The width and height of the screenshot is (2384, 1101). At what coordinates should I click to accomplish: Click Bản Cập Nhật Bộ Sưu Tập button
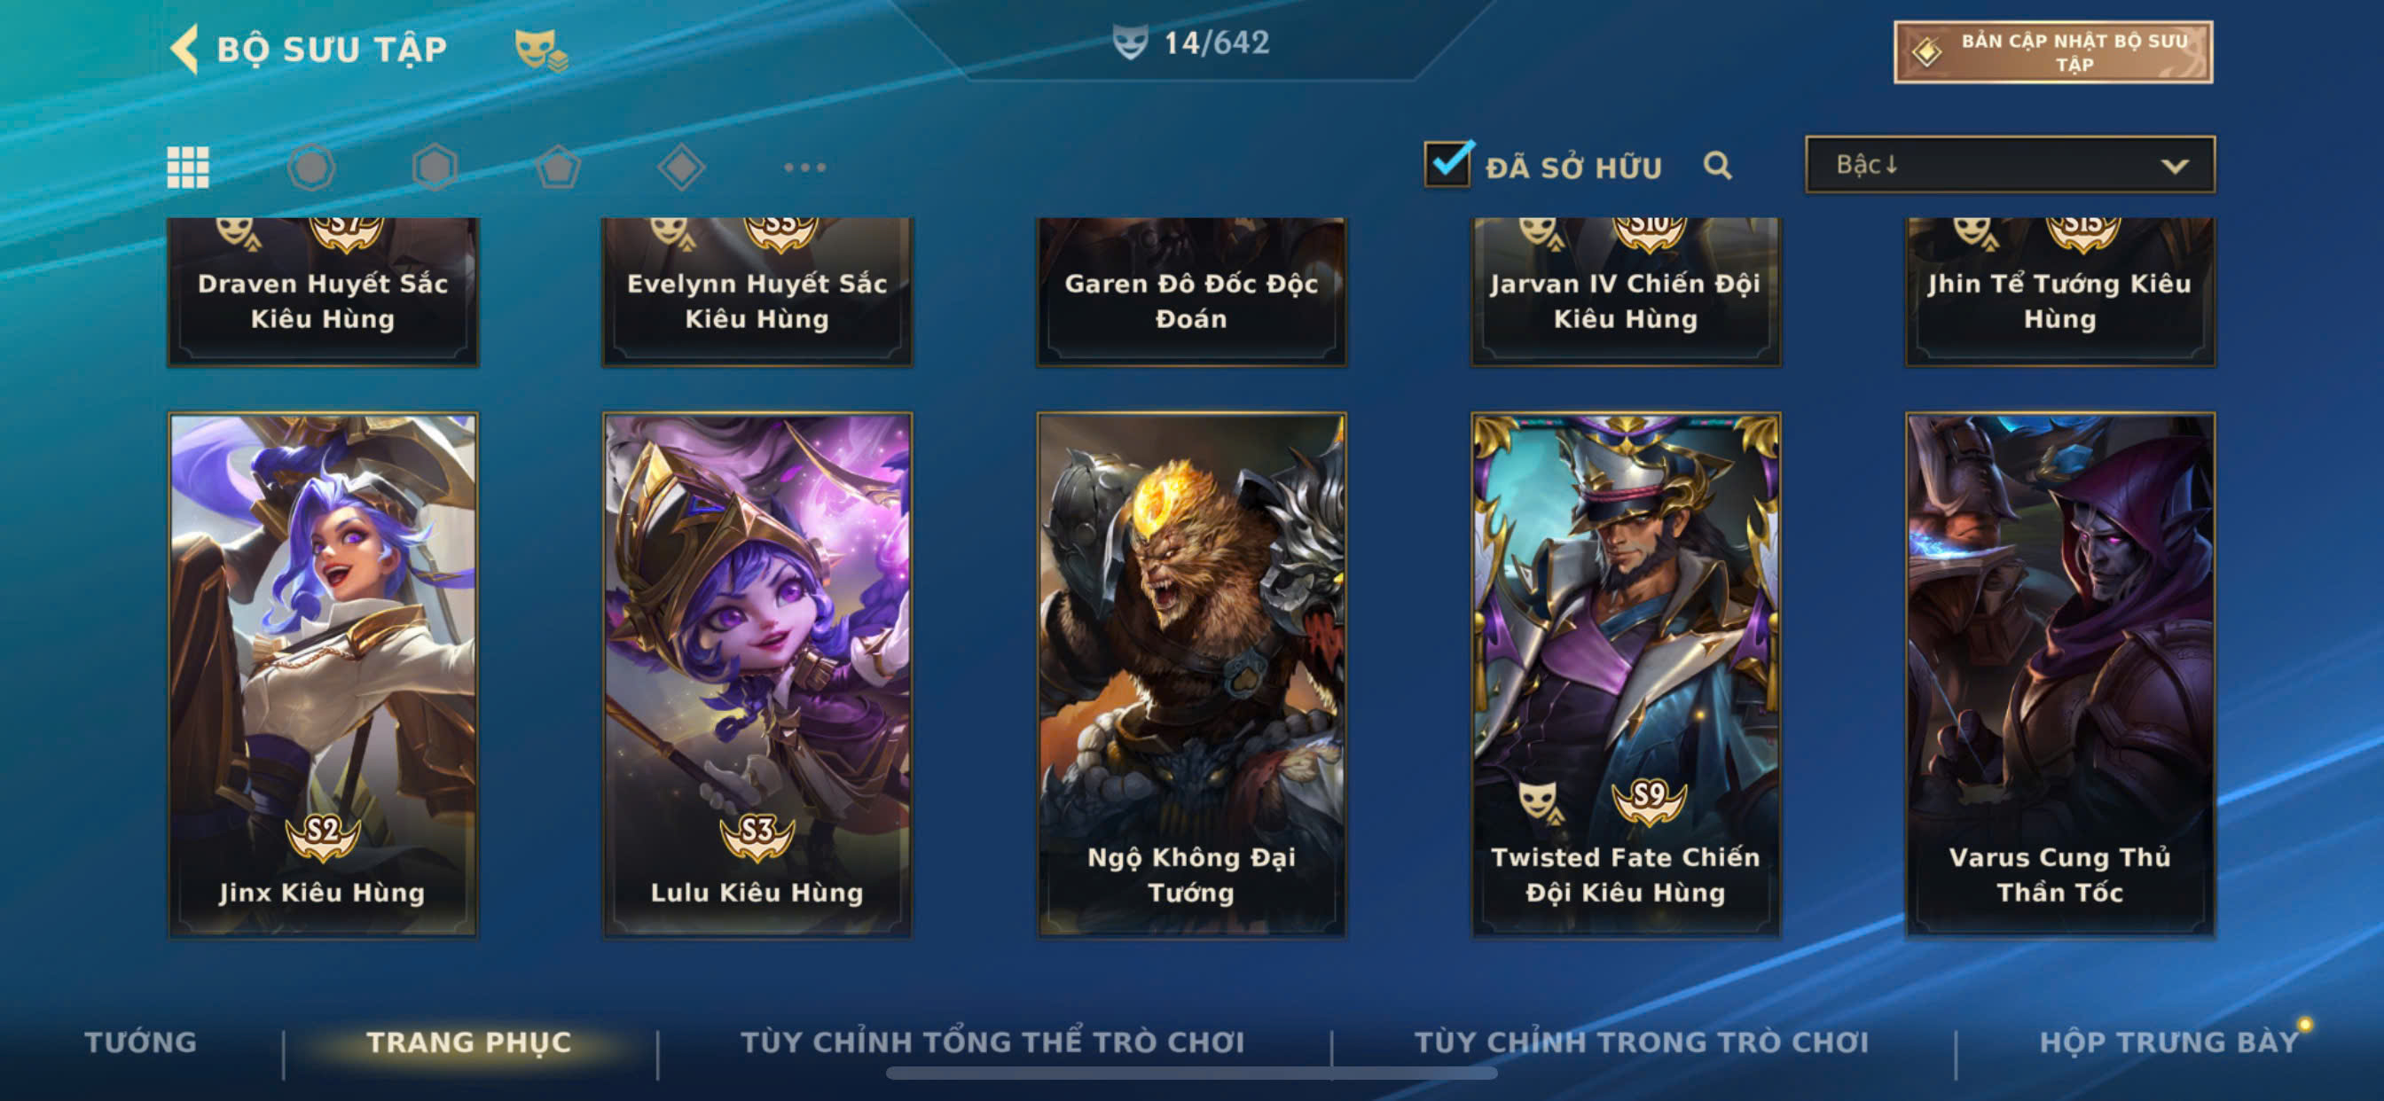[x=2052, y=52]
